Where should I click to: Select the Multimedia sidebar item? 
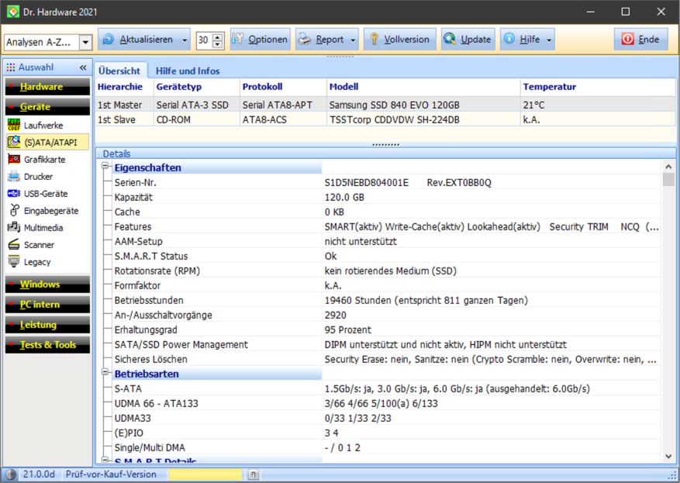pyautogui.click(x=43, y=228)
